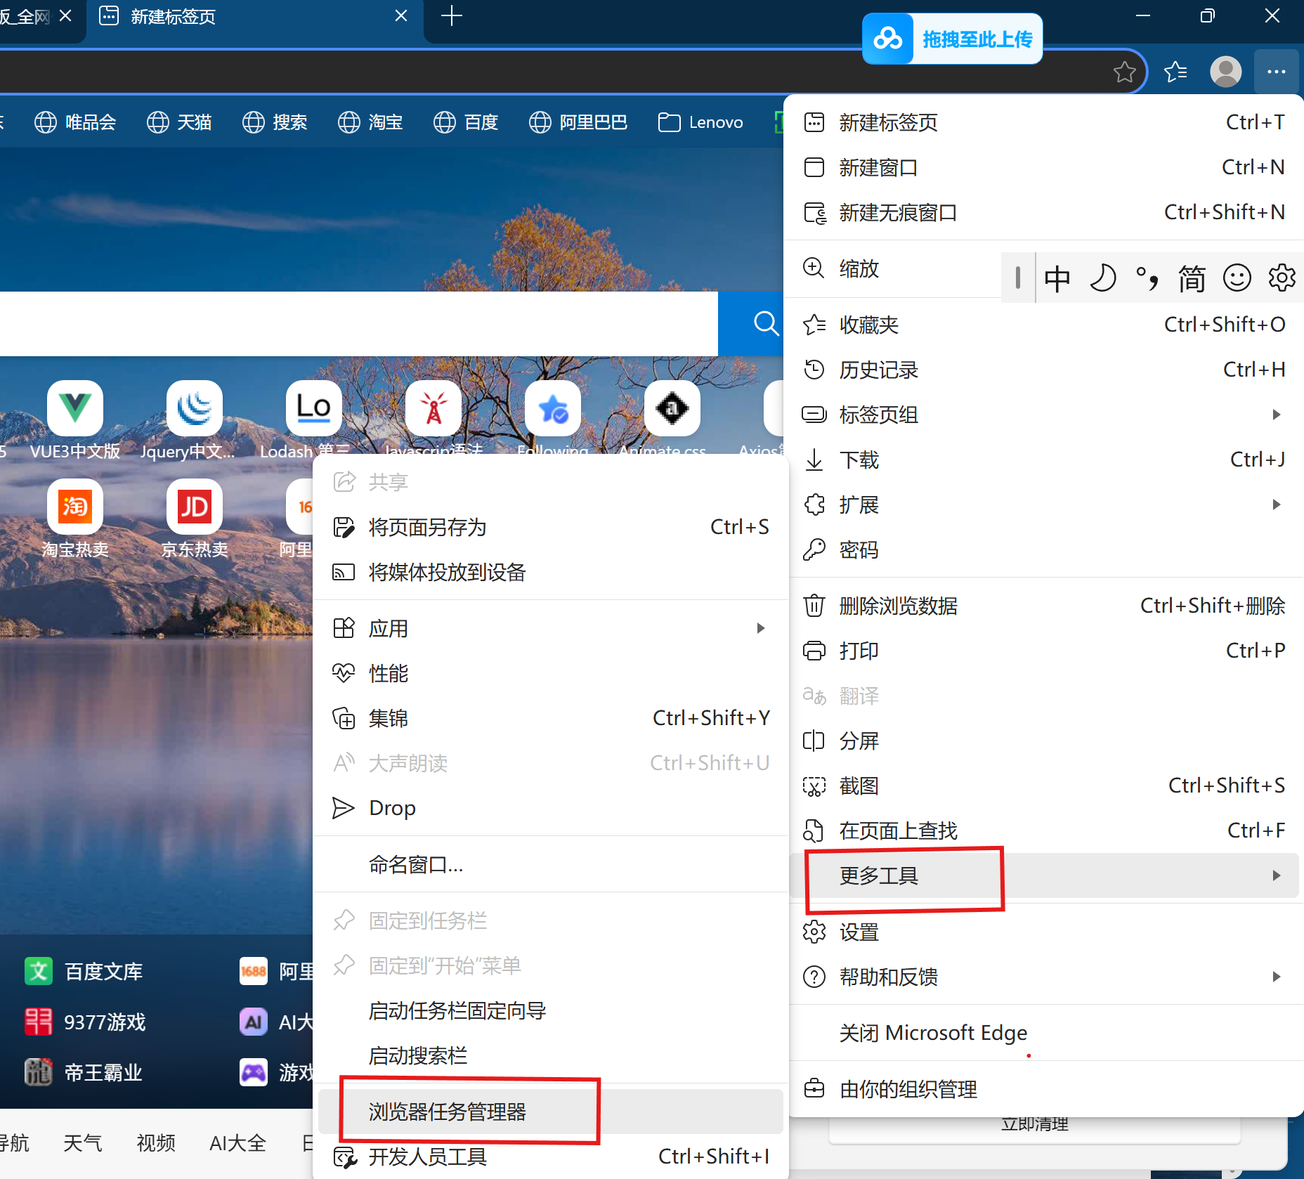Open the browser profile avatar
Viewport: 1304px width, 1179px height.
click(x=1226, y=71)
